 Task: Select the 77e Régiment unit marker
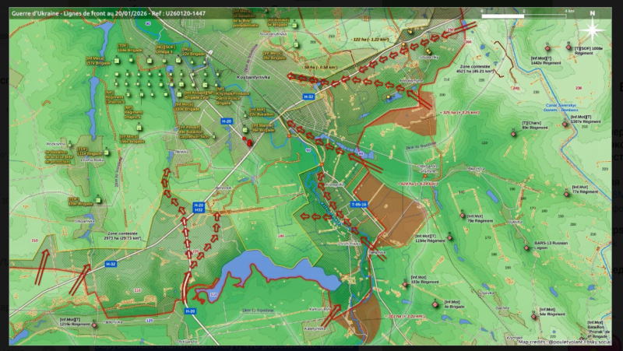coord(567,194)
